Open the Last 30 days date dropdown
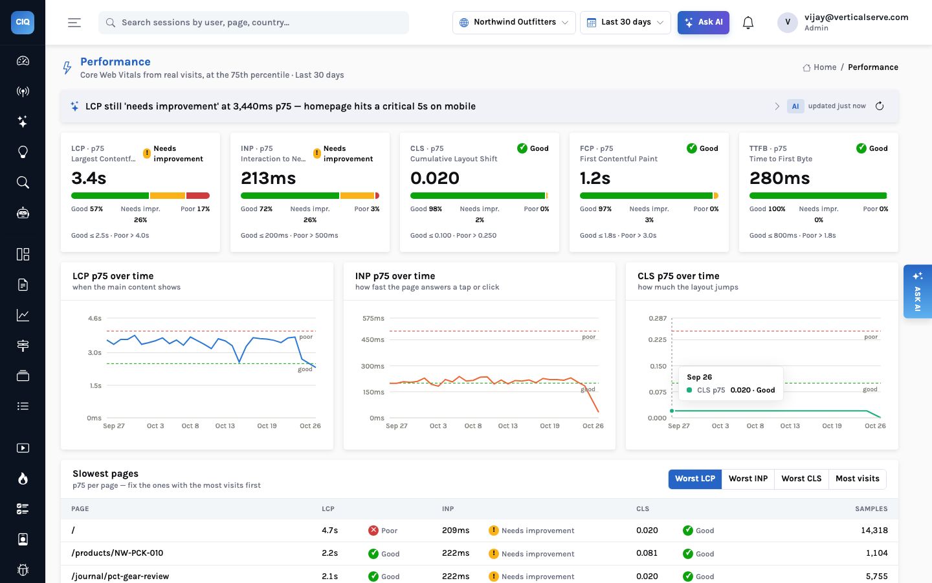 (625, 23)
